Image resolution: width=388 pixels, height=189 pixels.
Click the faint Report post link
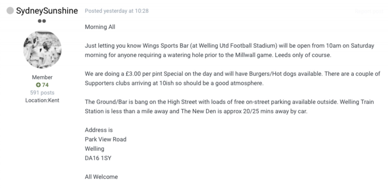click(369, 11)
